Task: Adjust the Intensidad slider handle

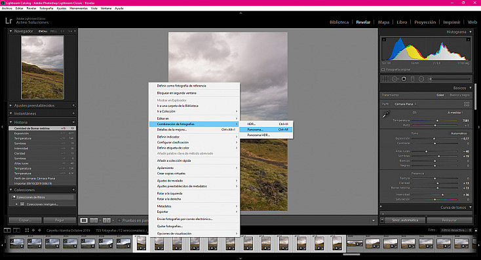Action: pos(442,195)
